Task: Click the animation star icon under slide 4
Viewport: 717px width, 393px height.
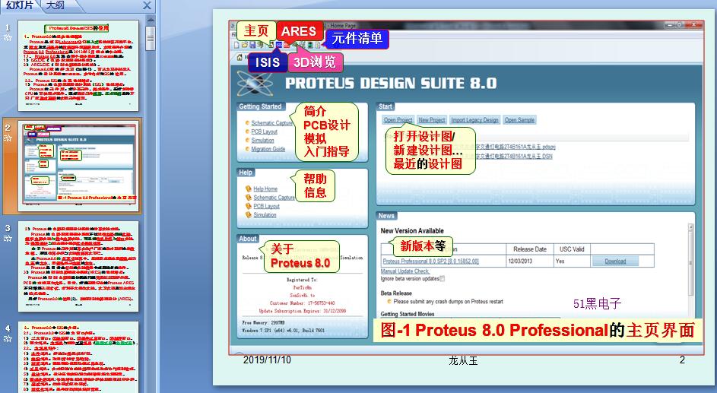Action: coord(8,338)
